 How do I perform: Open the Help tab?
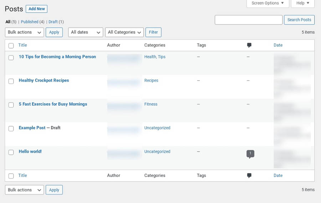click(302, 3)
